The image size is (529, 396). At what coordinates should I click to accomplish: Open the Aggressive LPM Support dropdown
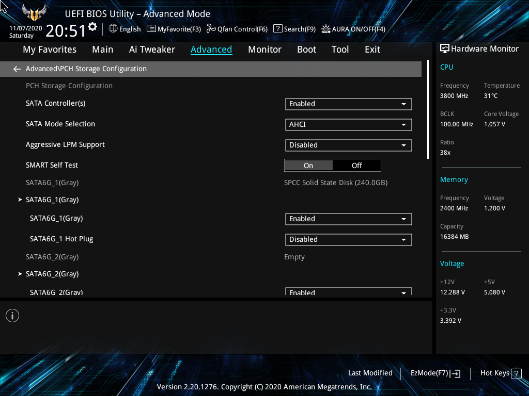[x=349, y=145]
